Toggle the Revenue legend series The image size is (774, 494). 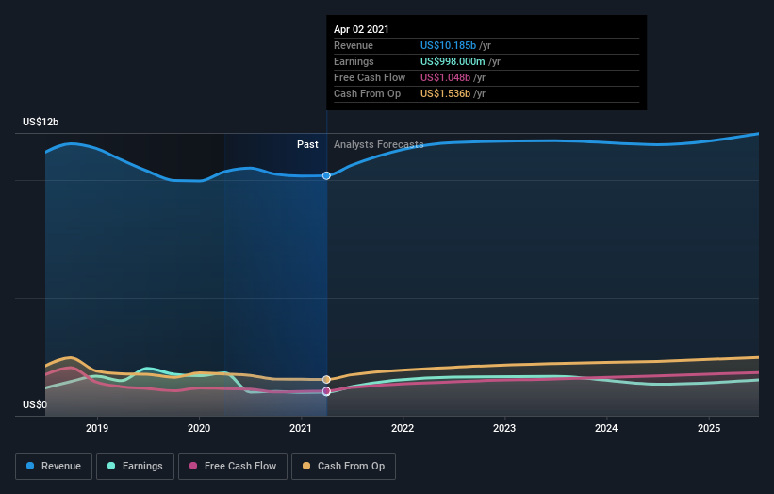click(54, 467)
